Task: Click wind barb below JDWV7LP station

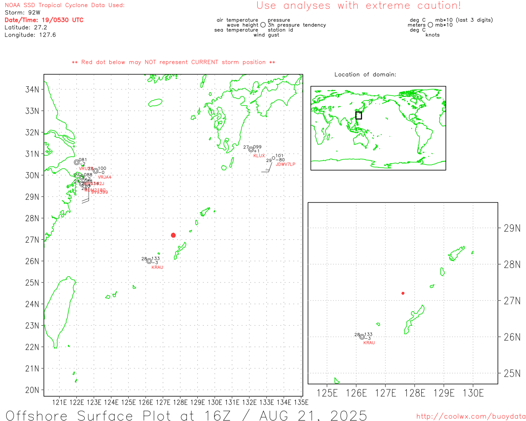Action: [x=267, y=167]
